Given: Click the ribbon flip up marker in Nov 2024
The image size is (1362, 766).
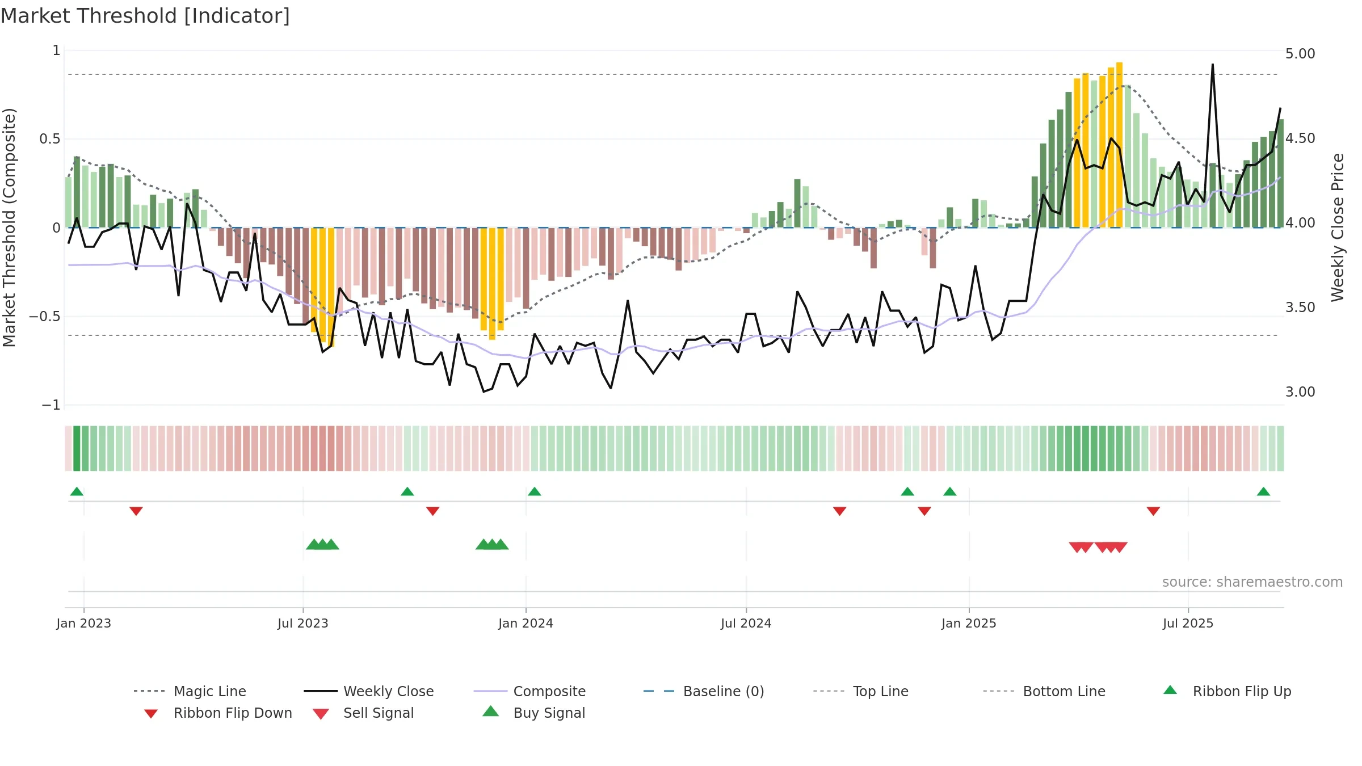Looking at the screenshot, I should 907,491.
